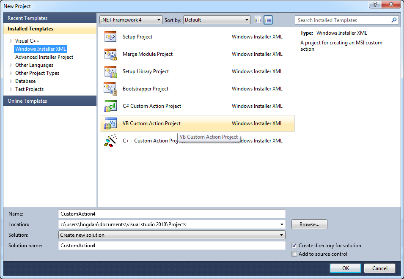Choose the C# Custom Action Project icon
This screenshot has width=404, height=279.
tap(110, 106)
